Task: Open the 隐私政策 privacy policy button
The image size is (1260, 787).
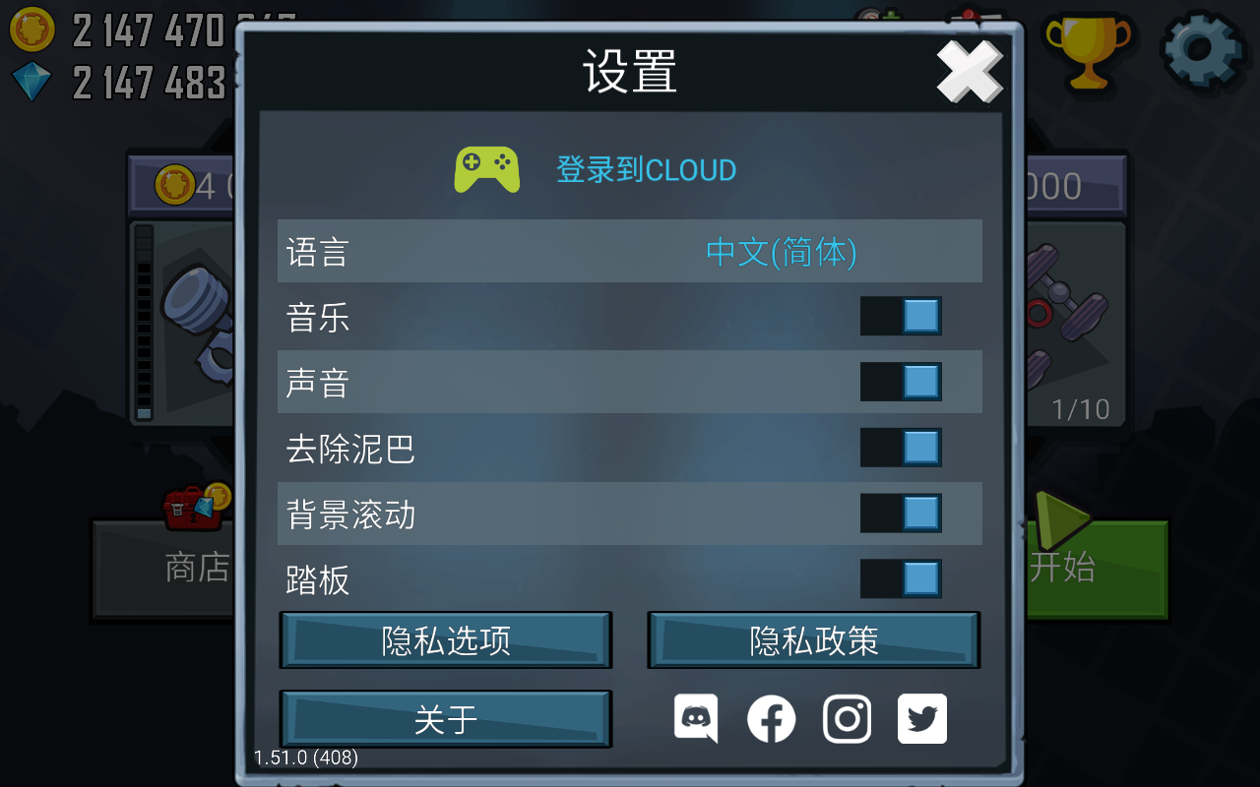Action: [x=813, y=640]
